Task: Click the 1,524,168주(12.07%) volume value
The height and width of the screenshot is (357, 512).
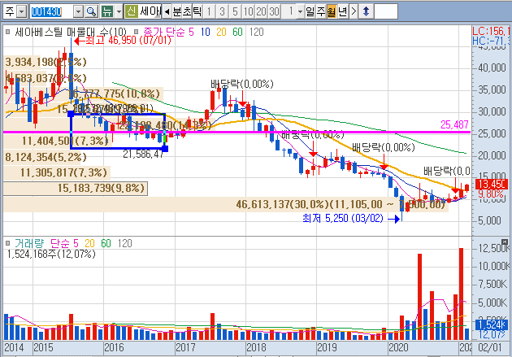Action: (x=51, y=254)
